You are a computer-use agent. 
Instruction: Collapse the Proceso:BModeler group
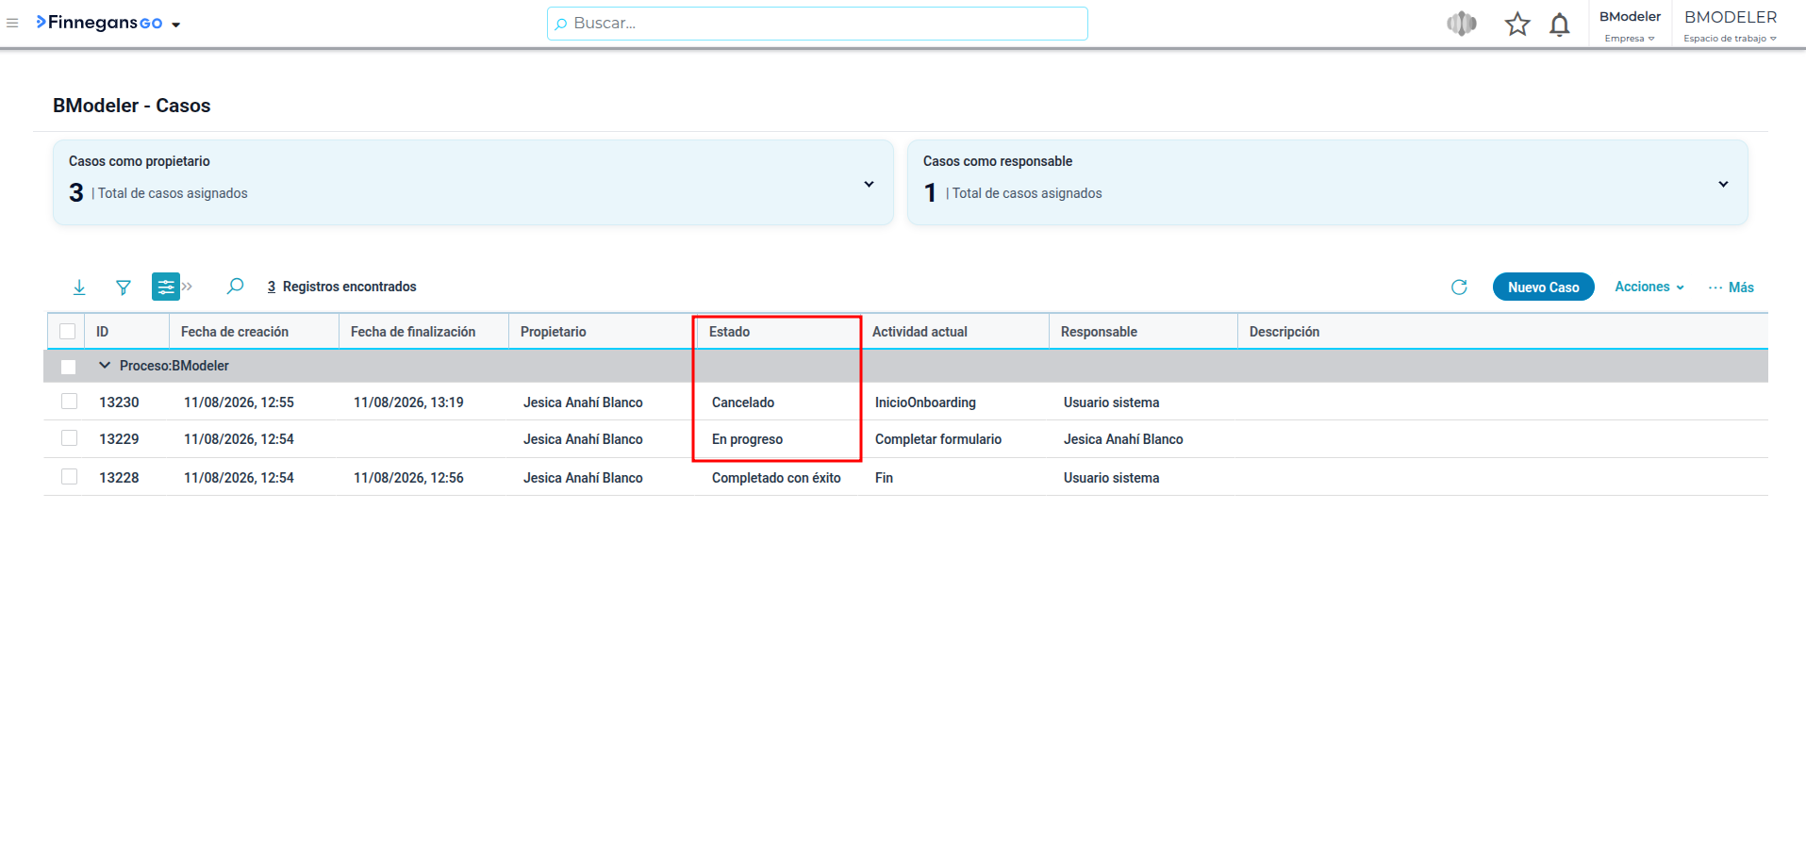point(105,365)
